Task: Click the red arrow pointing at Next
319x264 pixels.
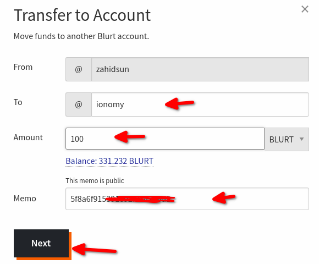Action: pos(95,249)
